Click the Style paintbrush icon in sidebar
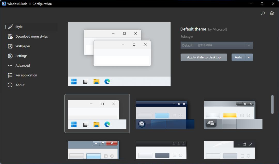Viewport: 279px width, 164px height. pos(10,27)
